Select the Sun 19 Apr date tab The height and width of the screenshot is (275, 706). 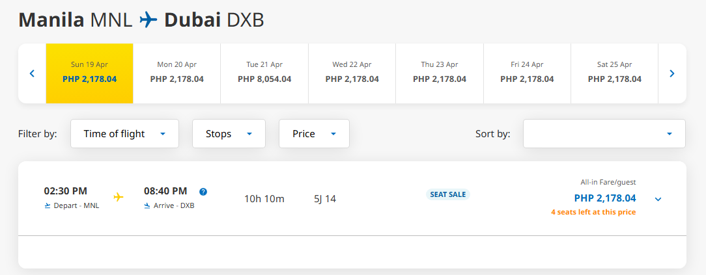coord(90,73)
